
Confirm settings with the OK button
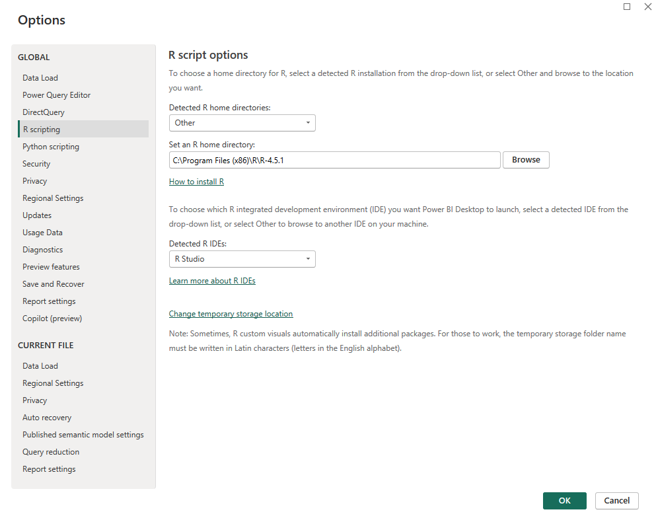click(564, 501)
